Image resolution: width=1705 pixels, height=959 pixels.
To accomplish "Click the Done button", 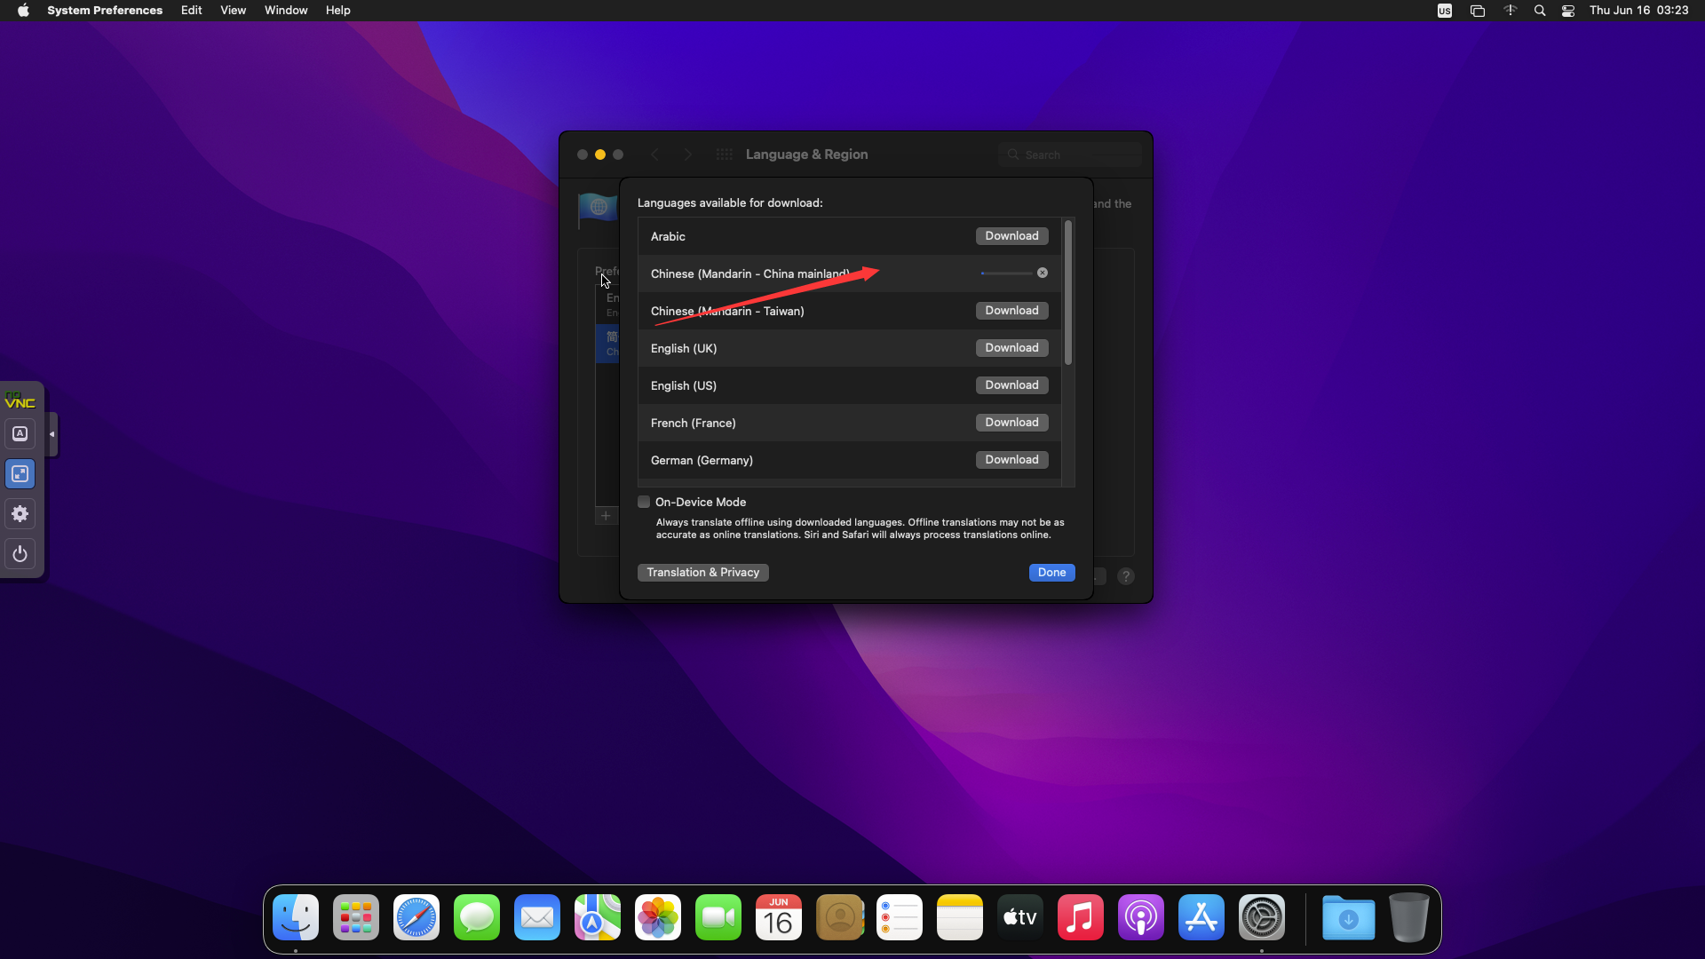I will (1052, 573).
